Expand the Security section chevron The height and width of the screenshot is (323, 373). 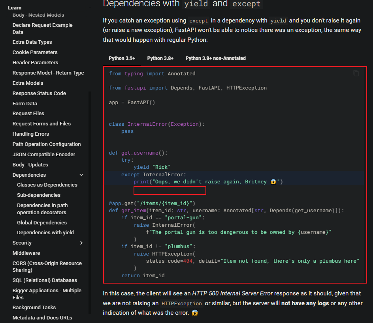[x=81, y=243]
